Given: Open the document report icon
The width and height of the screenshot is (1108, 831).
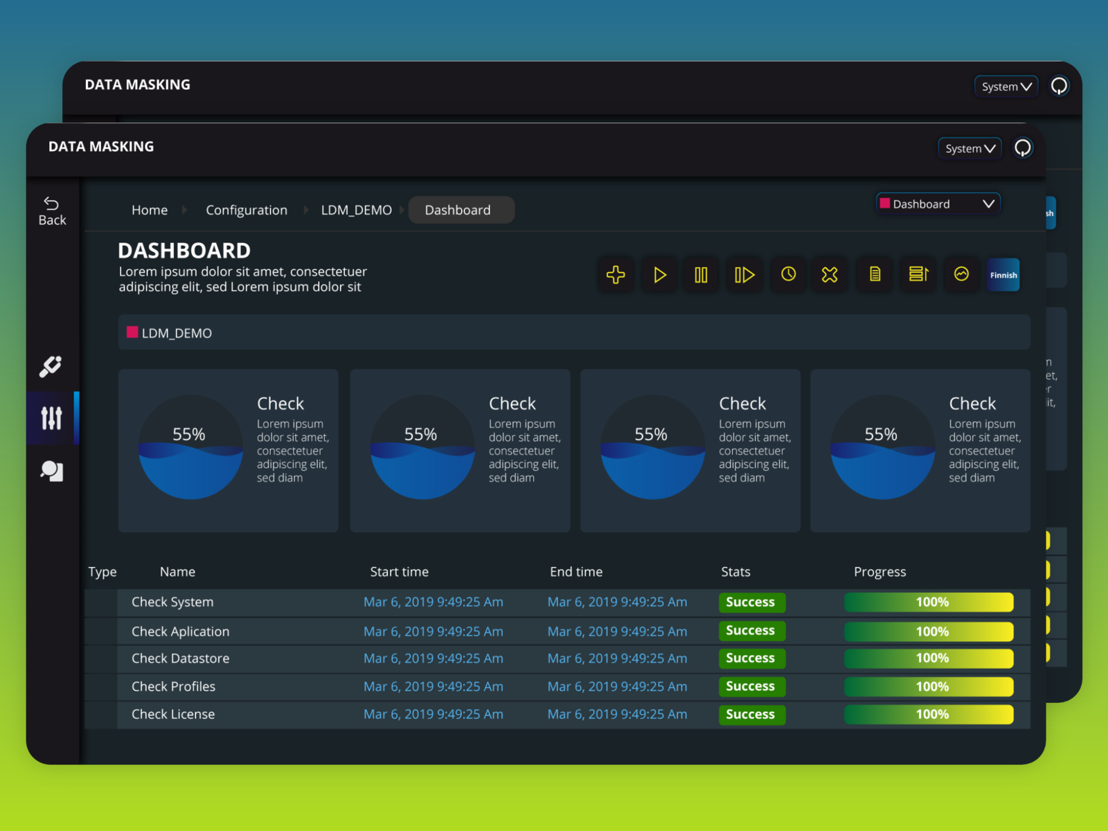Looking at the screenshot, I should click(875, 274).
